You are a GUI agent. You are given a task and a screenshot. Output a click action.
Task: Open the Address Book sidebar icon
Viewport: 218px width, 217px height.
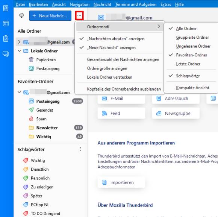click(x=6, y=8)
